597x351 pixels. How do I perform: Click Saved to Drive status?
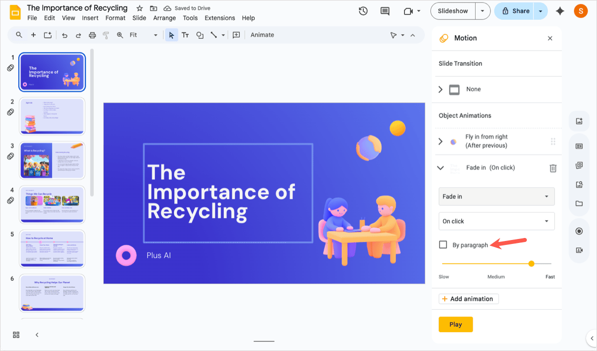187,8
